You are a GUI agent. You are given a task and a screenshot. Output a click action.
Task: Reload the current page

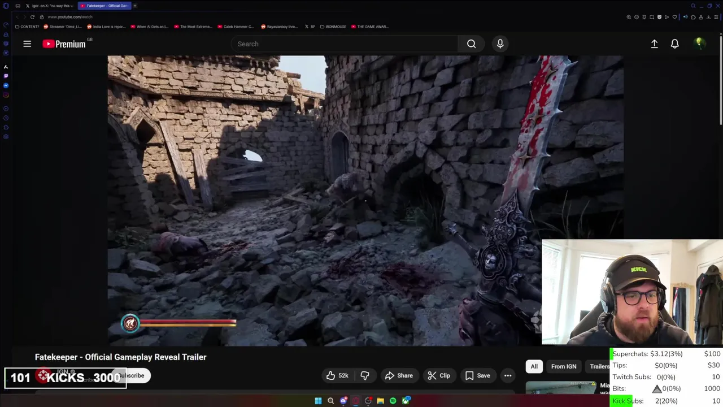click(32, 17)
